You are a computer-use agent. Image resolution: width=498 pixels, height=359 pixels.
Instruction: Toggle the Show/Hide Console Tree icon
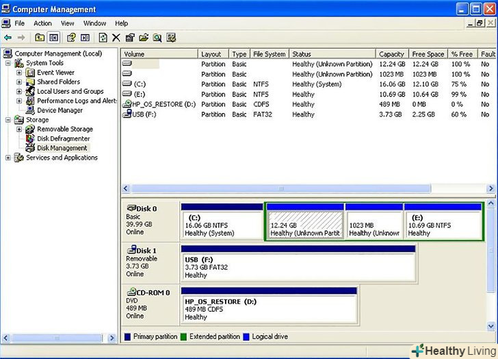(53, 38)
